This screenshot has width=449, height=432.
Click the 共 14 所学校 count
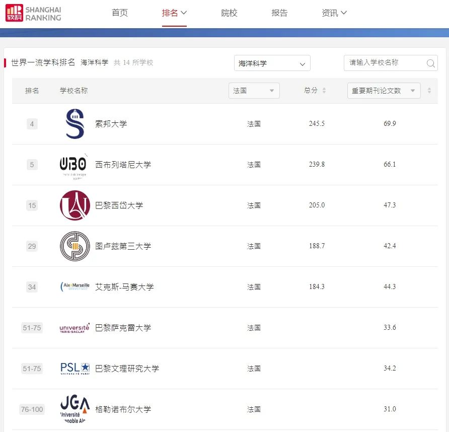point(133,62)
